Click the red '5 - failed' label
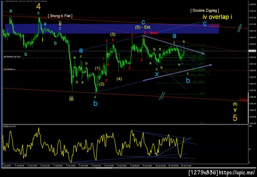The height and width of the screenshot is (177, 257). click(x=151, y=33)
